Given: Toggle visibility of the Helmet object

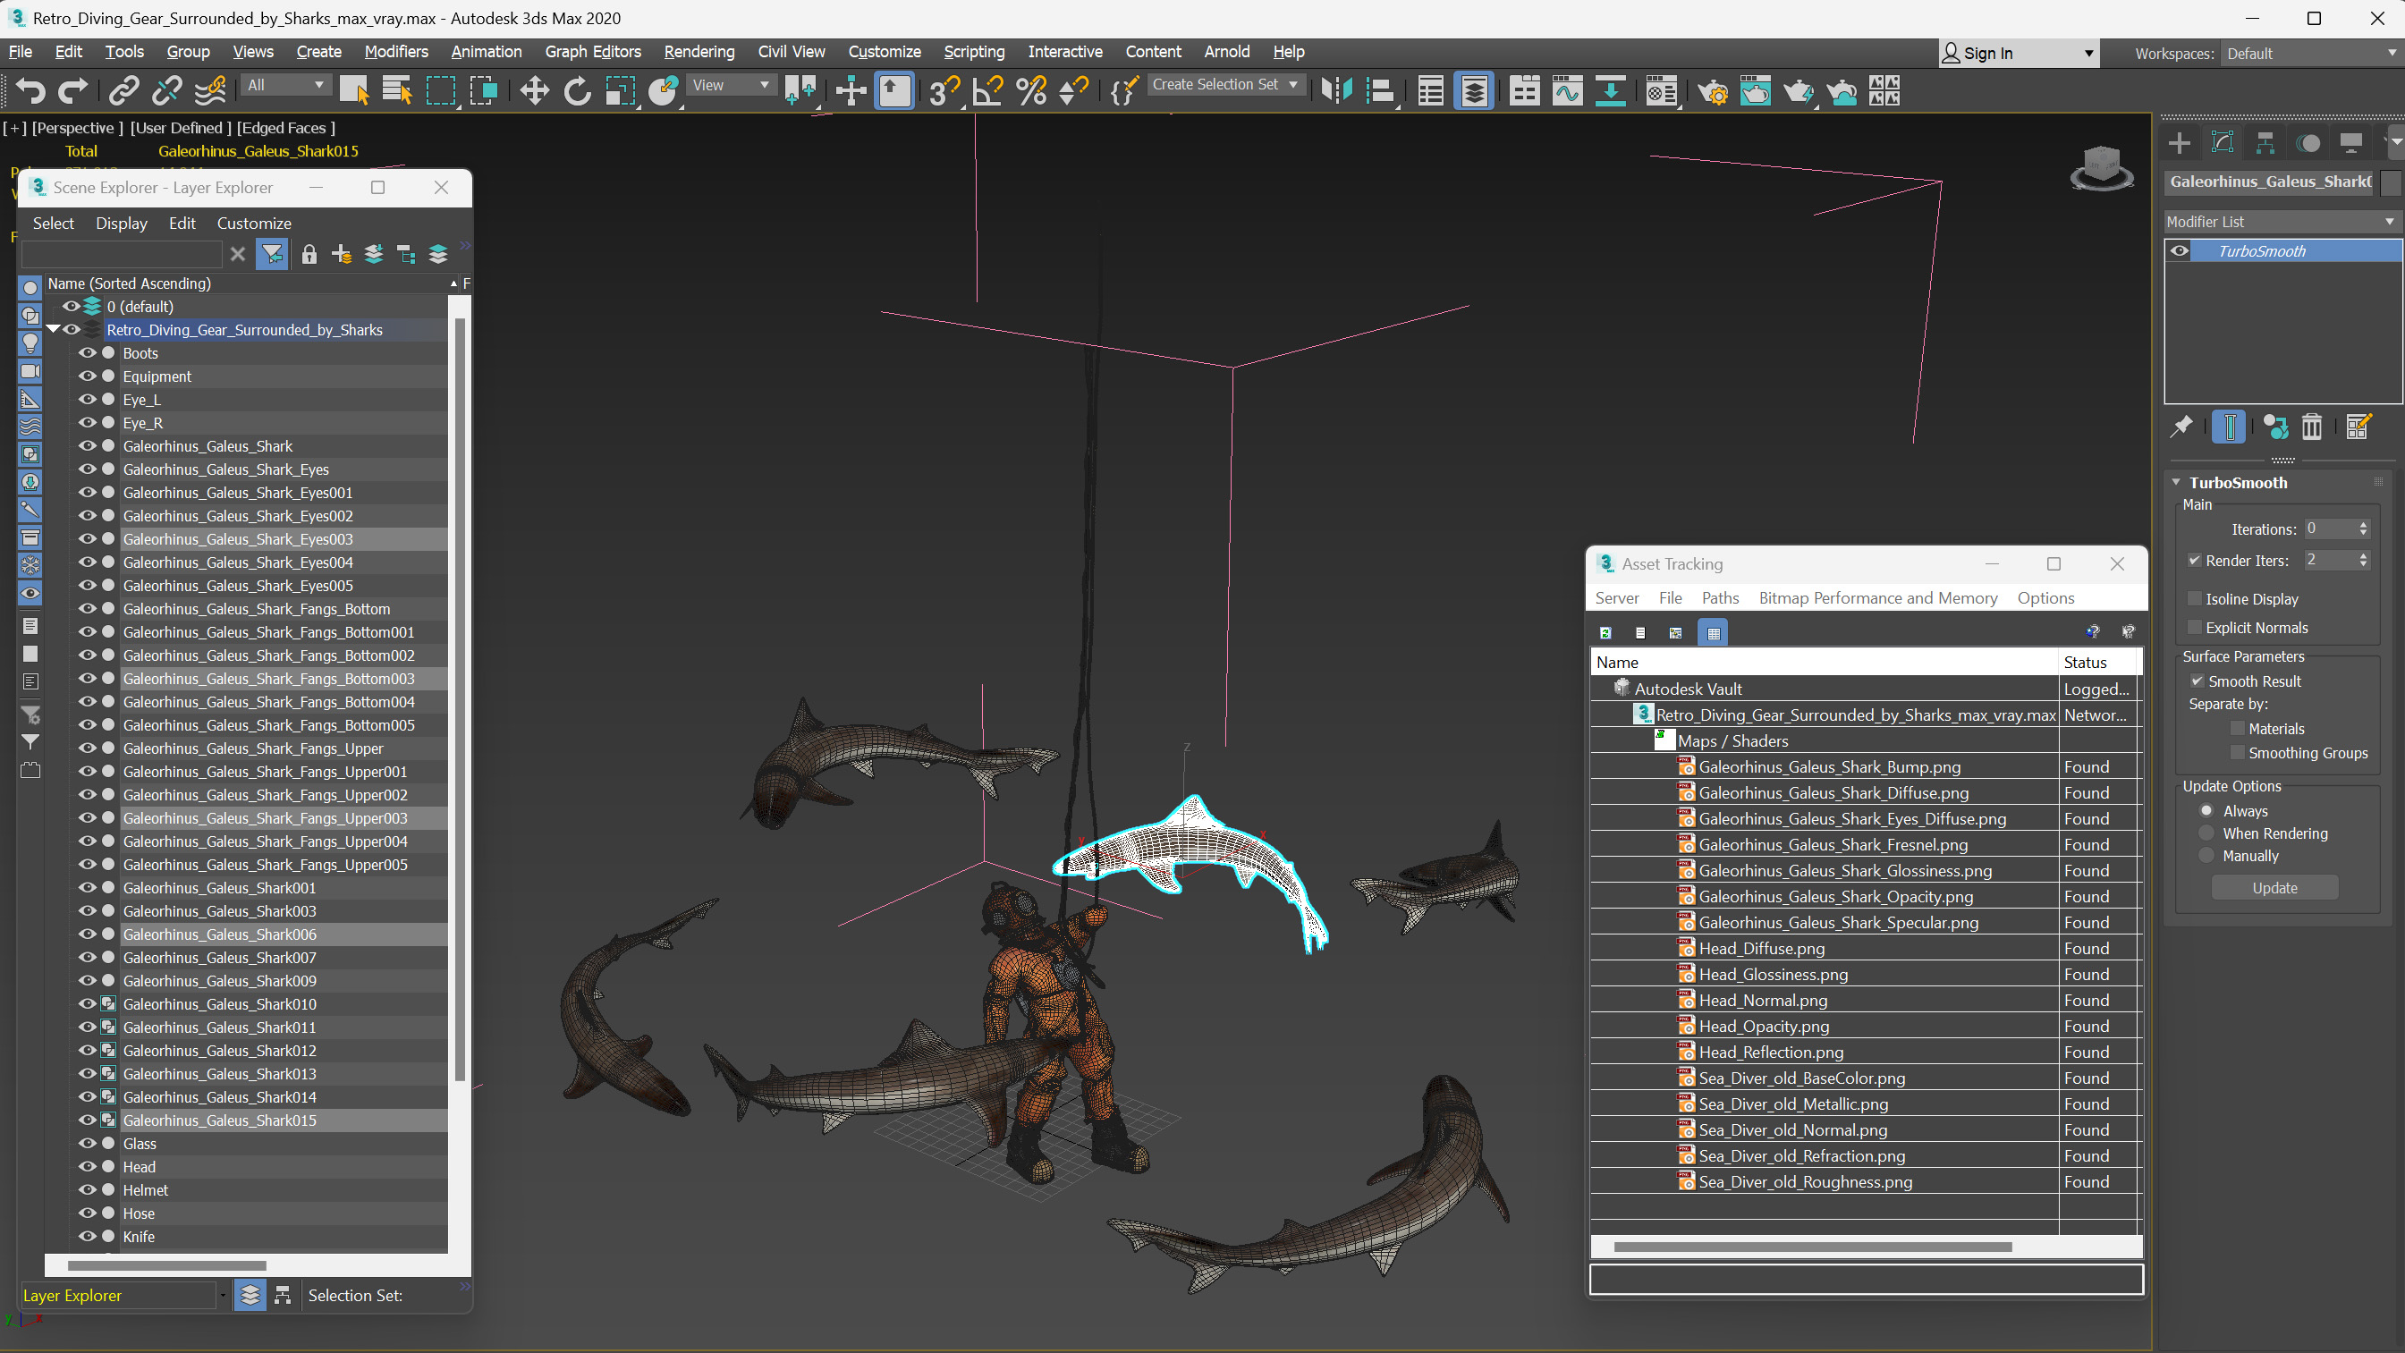Looking at the screenshot, I should 87,1189.
